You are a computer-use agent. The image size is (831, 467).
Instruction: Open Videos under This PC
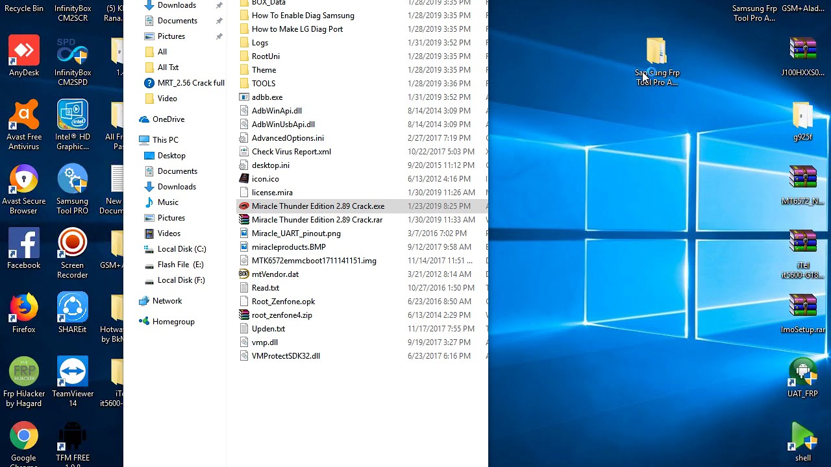pyautogui.click(x=169, y=233)
